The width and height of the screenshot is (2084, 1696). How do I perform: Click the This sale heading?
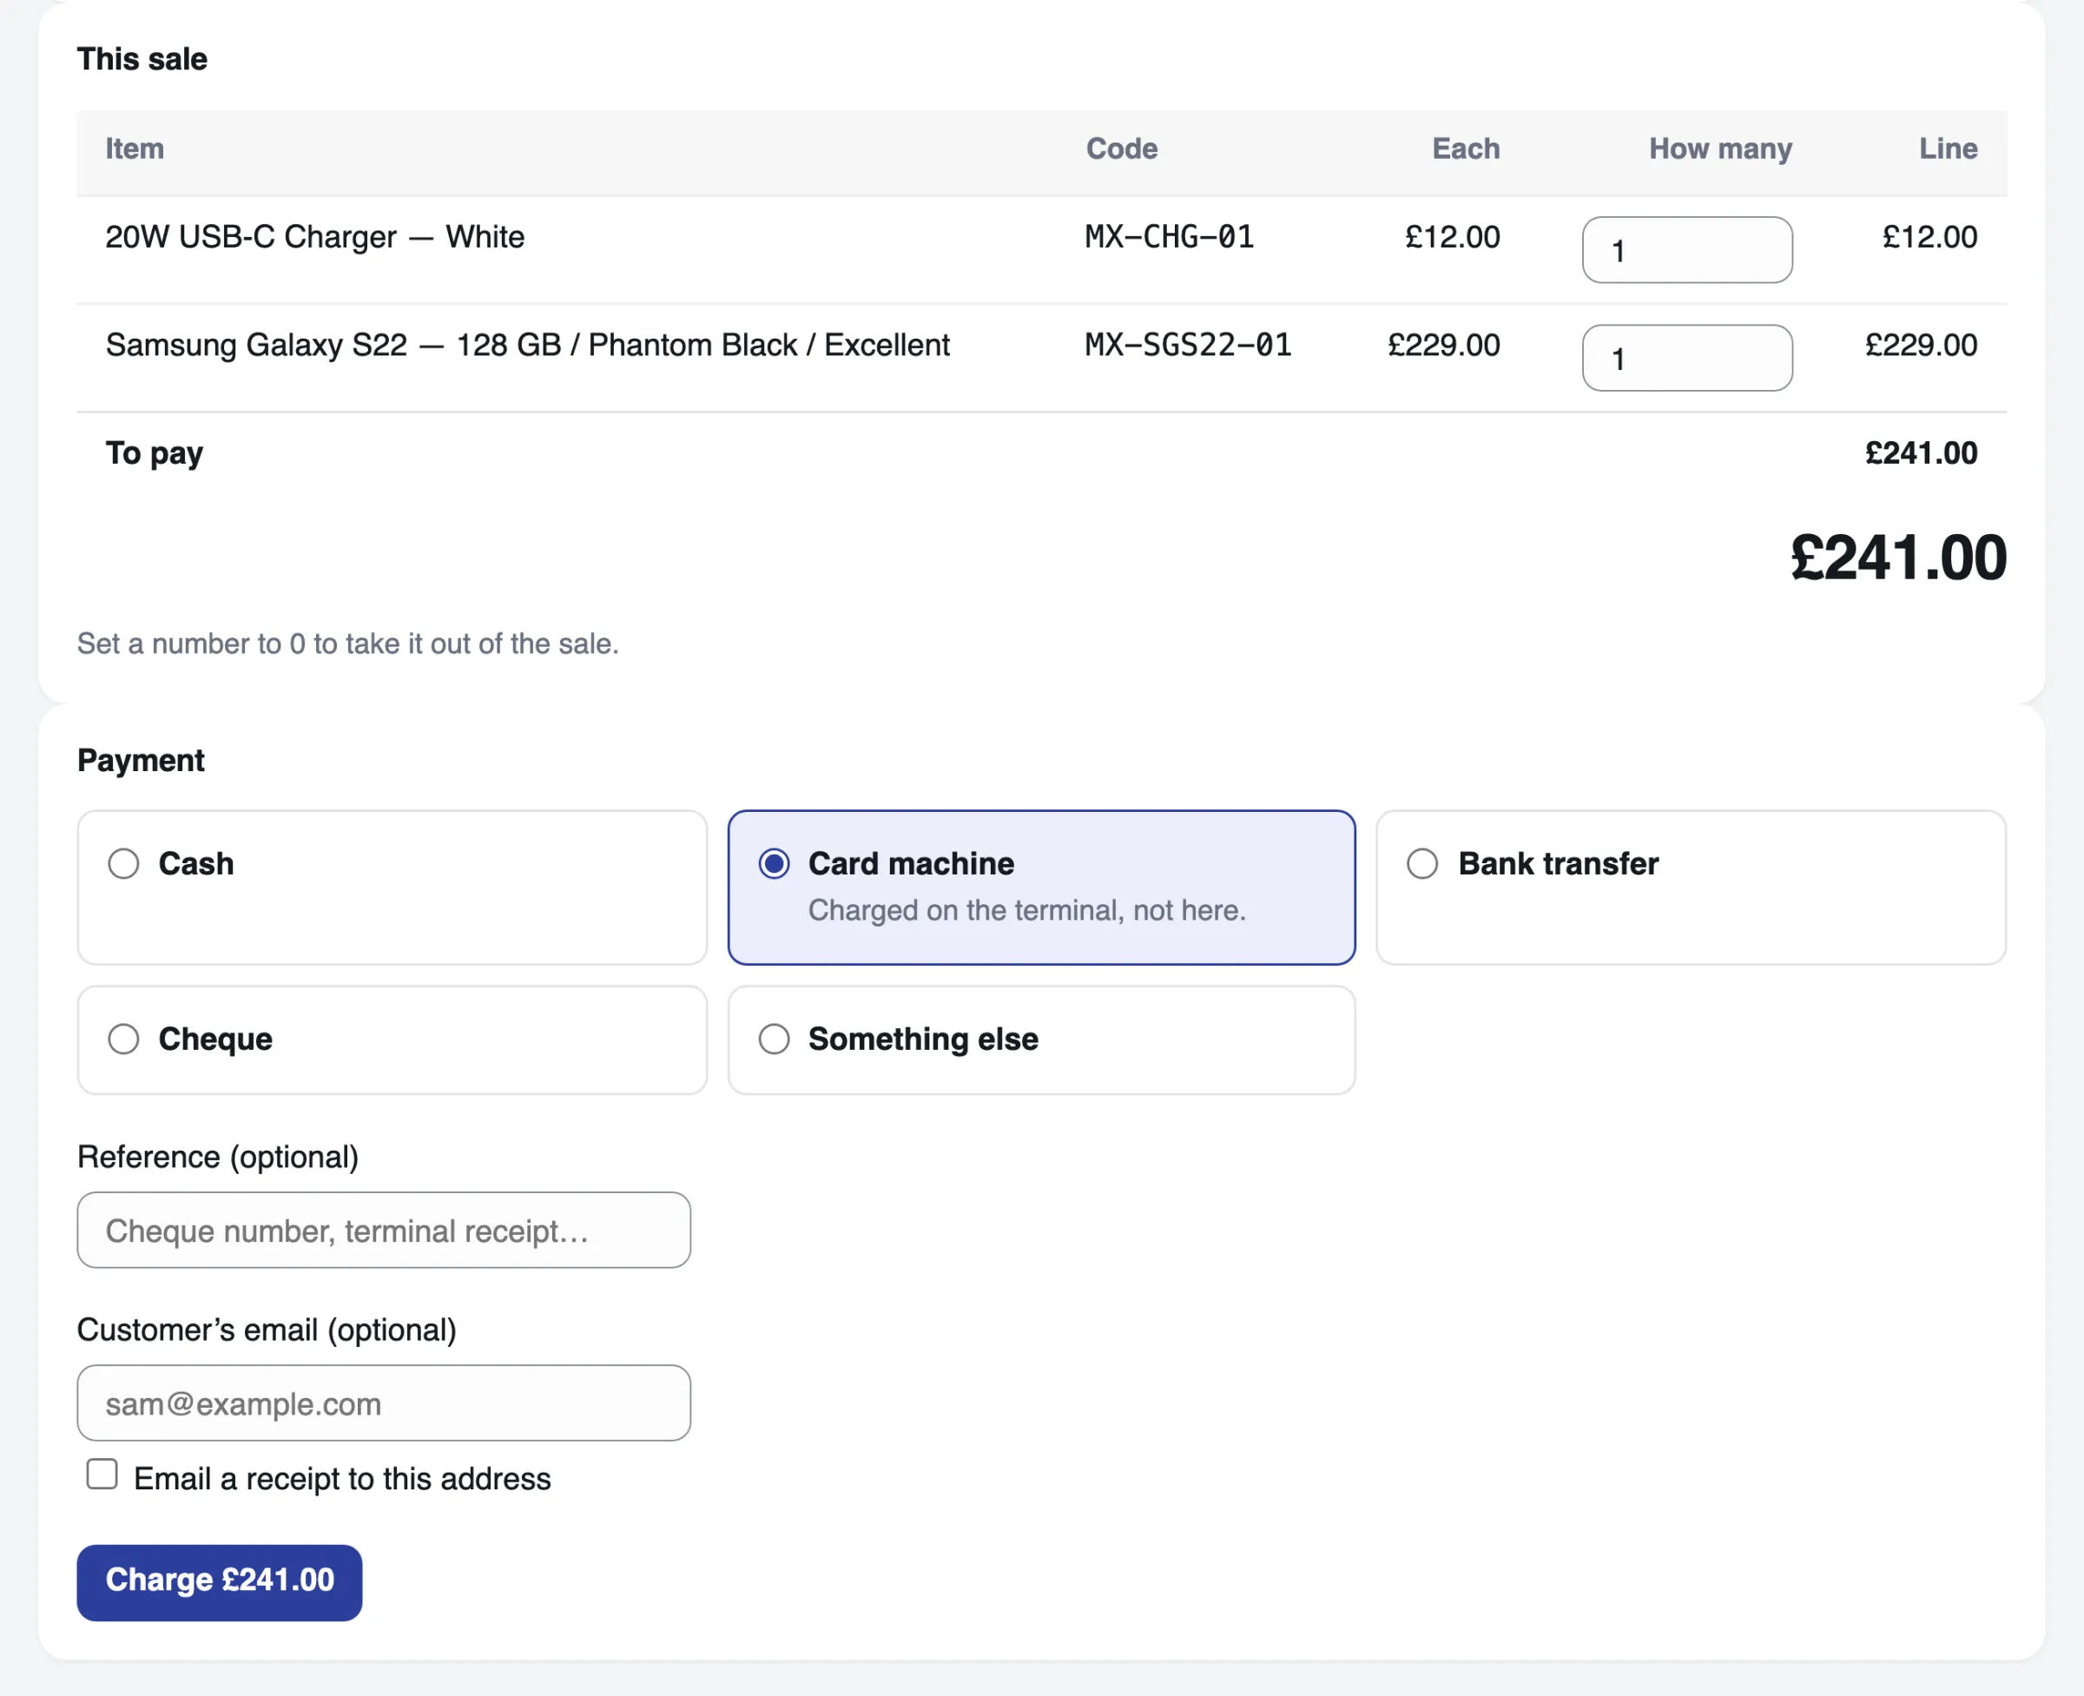pos(142,60)
